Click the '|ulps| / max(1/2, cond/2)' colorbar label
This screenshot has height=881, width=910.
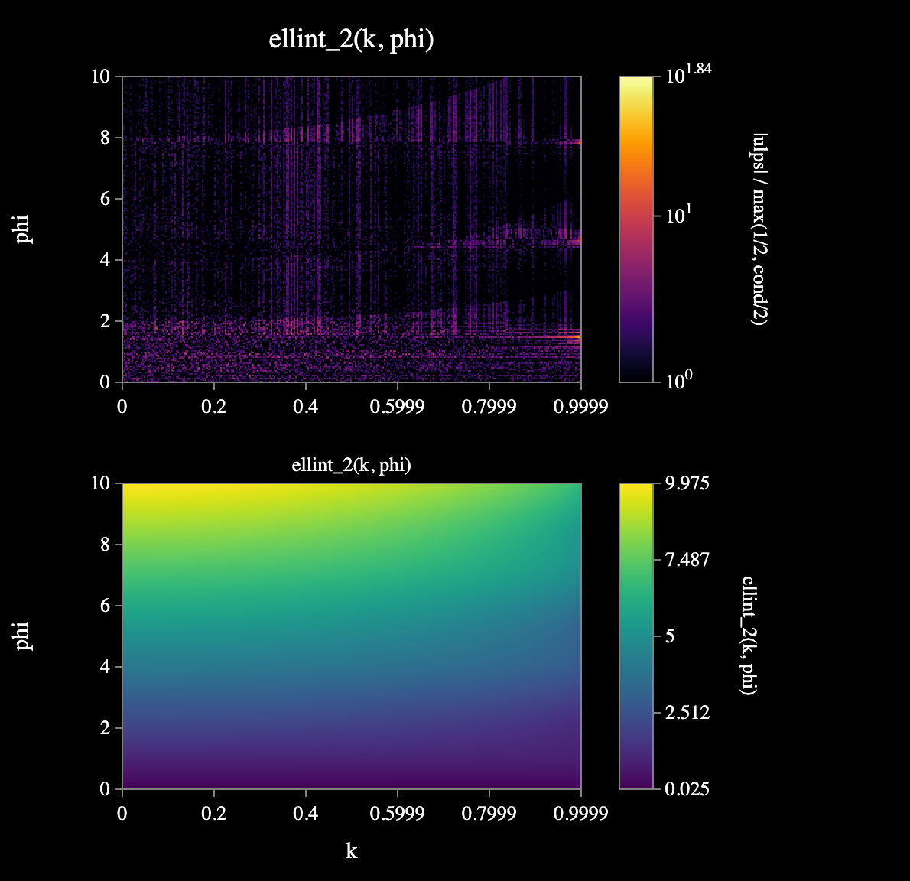click(759, 229)
